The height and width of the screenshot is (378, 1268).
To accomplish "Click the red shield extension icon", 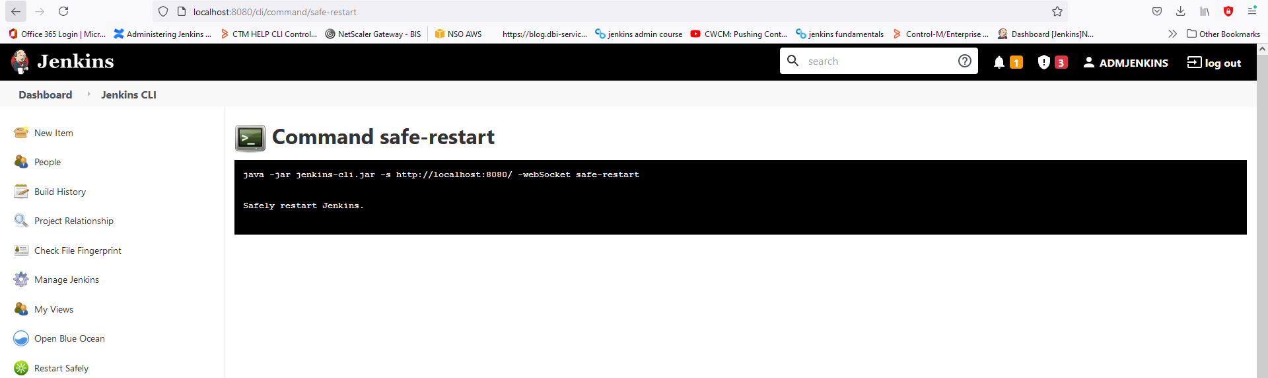I will (x=1228, y=11).
